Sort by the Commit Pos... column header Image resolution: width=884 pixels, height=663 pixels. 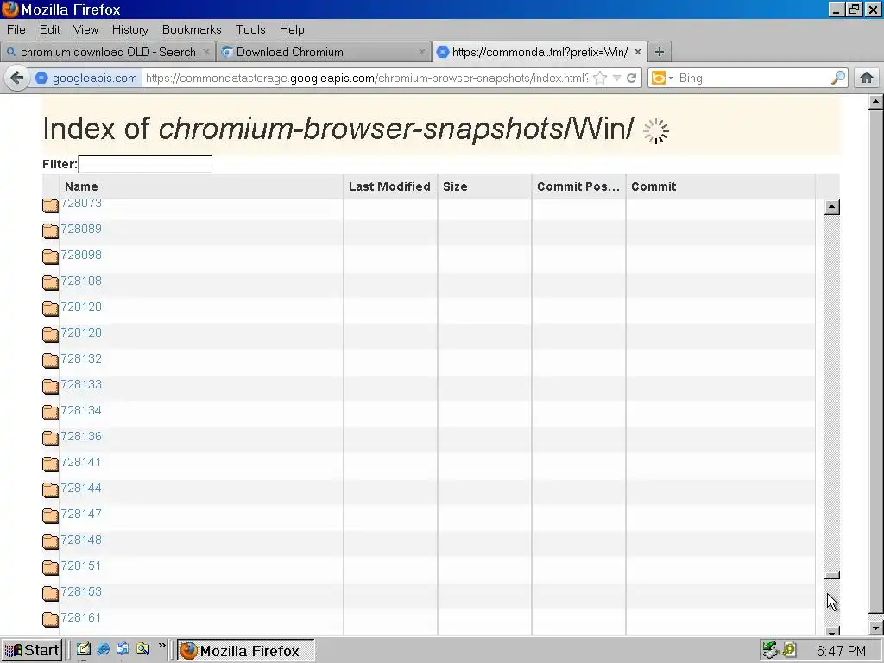tap(578, 186)
